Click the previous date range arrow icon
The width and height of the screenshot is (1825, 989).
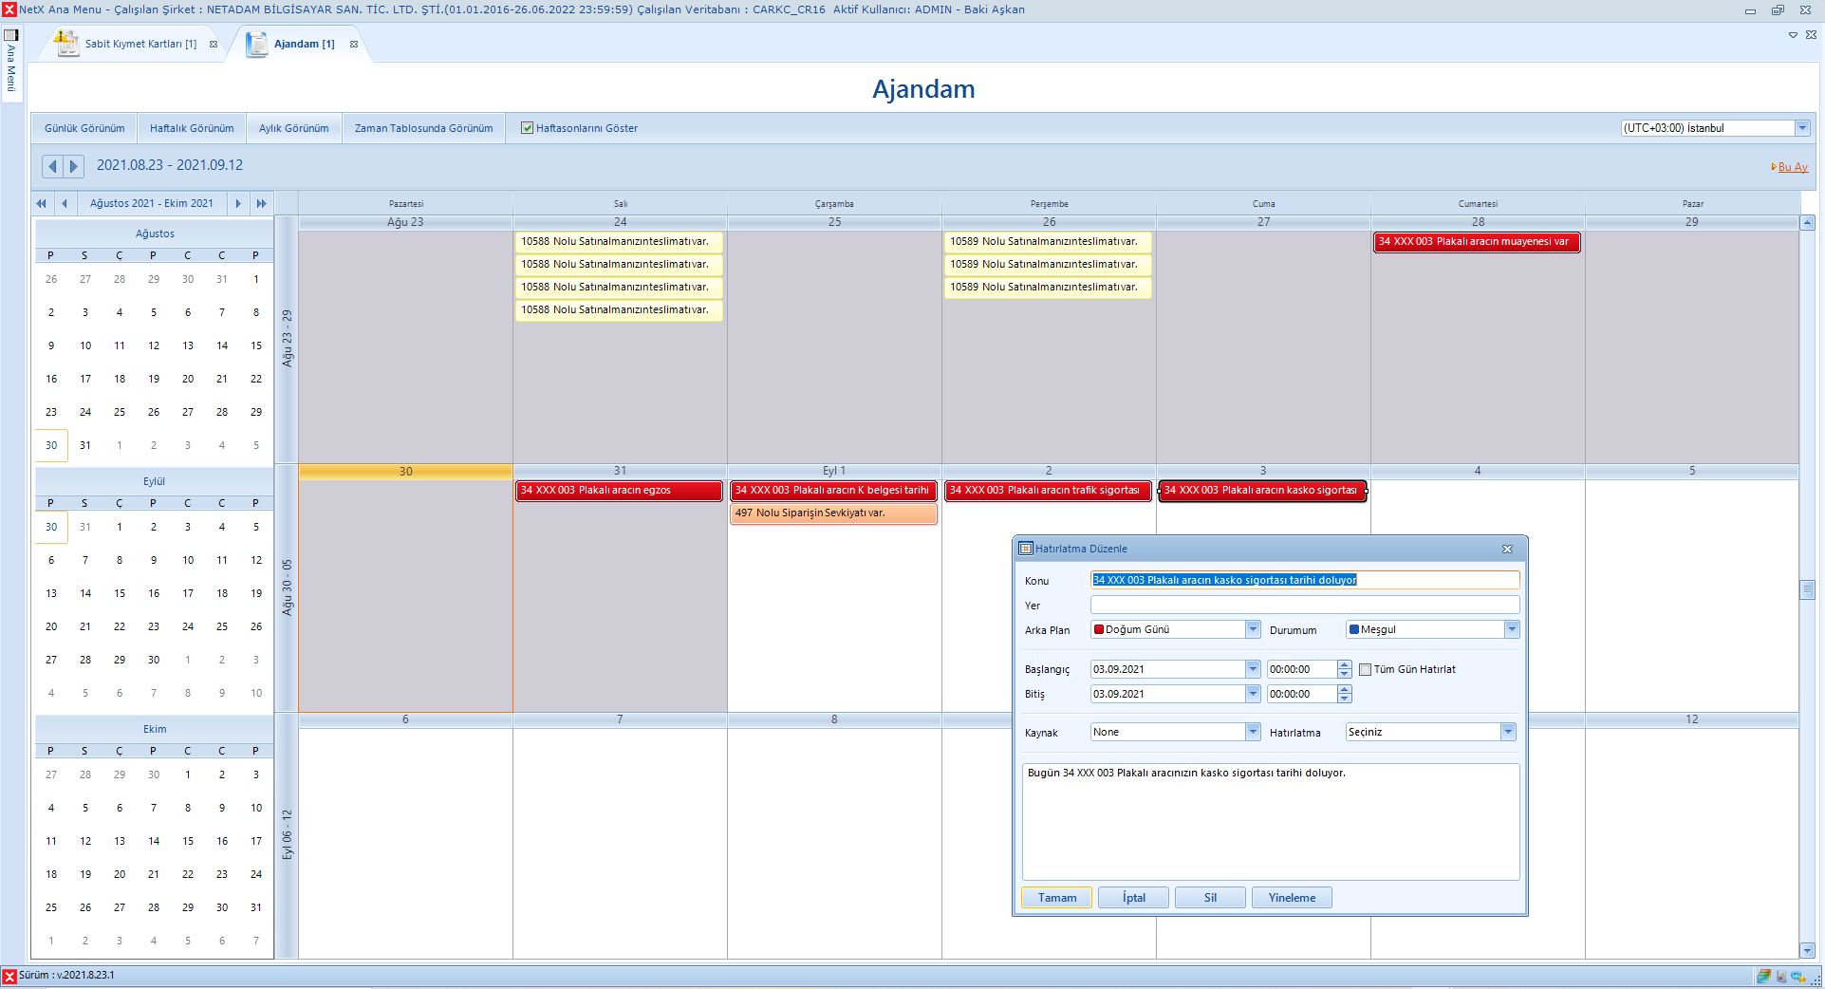pyautogui.click(x=52, y=166)
